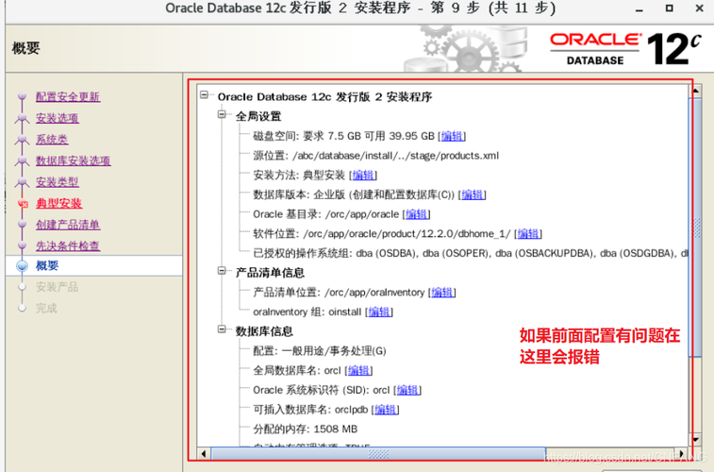Screen dimensions: 714x472
Task: Open the 安装类型 step link
Action: [x=58, y=182]
